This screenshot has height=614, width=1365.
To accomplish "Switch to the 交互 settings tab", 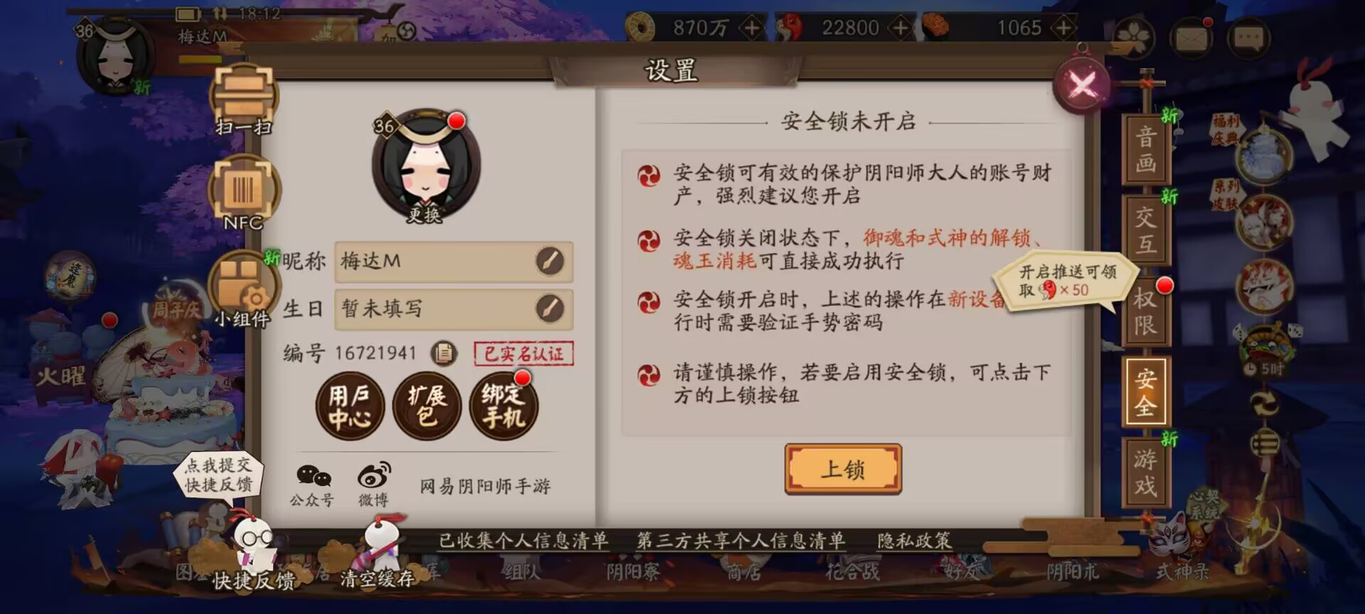I will [1145, 230].
